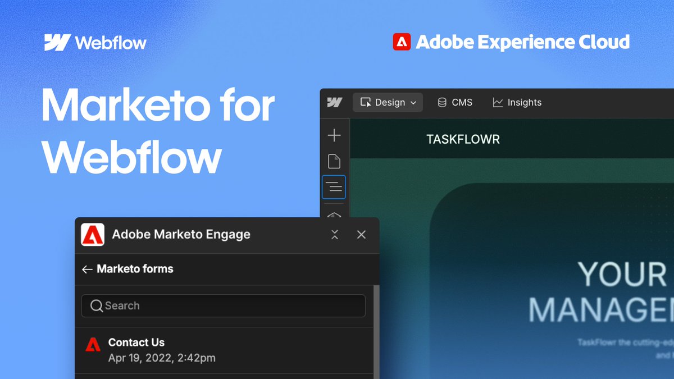Click the Design mode cursor icon
This screenshot has width=674, height=379.
point(366,102)
